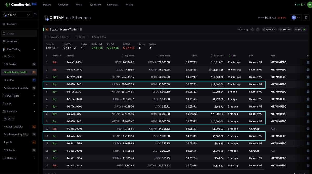The width and height of the screenshot is (312, 174).
Task: Open Top LPs in the sidebar
Action: coord(19,142)
